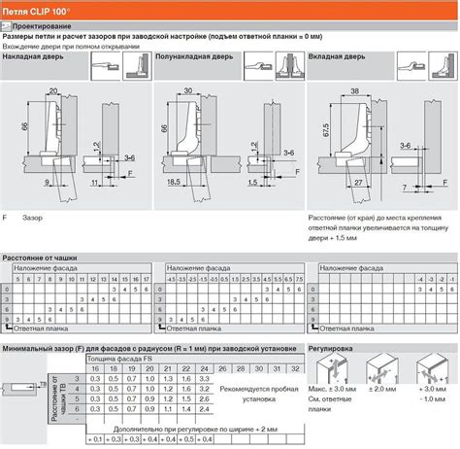
Task: Click the 2.6 value in the minimum gap table
Action: coord(204,399)
